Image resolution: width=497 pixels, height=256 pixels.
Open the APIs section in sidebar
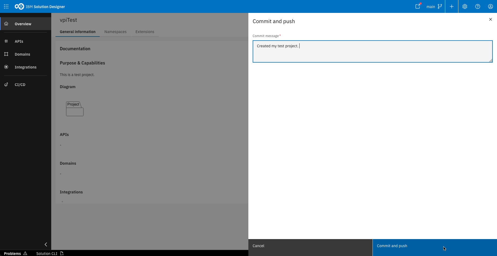point(19,41)
